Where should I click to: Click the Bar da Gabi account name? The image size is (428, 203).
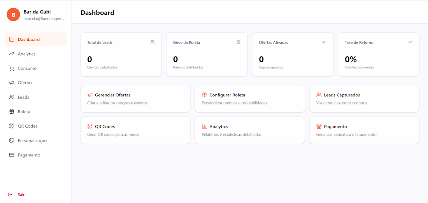pos(37,12)
